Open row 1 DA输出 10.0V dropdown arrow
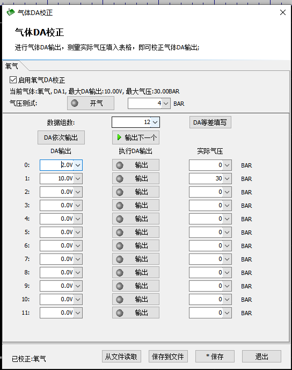Viewport: 292px width, 370px height. pyautogui.click(x=78, y=179)
